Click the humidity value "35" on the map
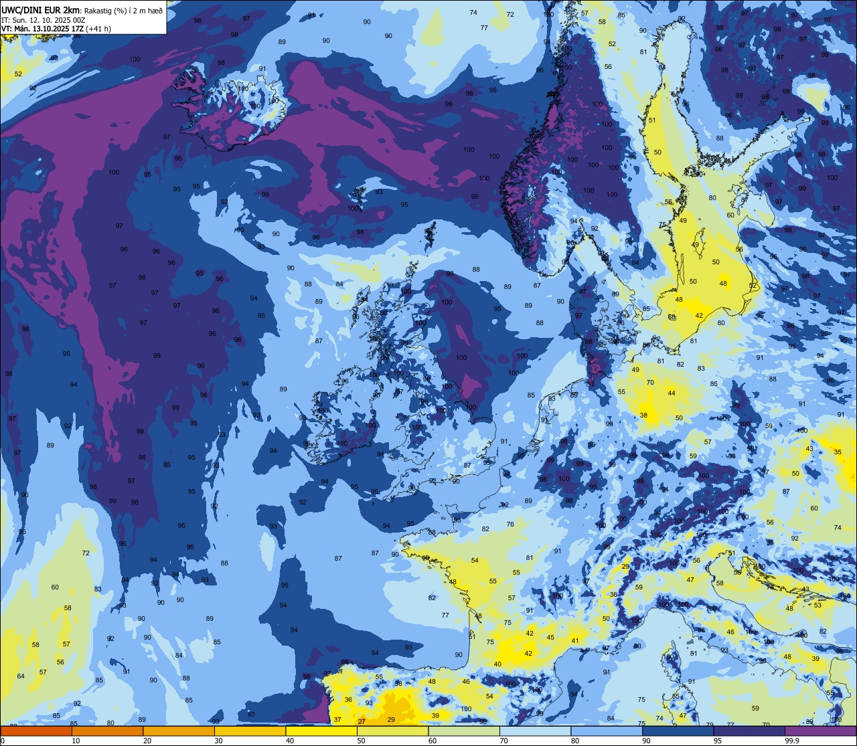The height and width of the screenshot is (746, 857). coord(838,452)
